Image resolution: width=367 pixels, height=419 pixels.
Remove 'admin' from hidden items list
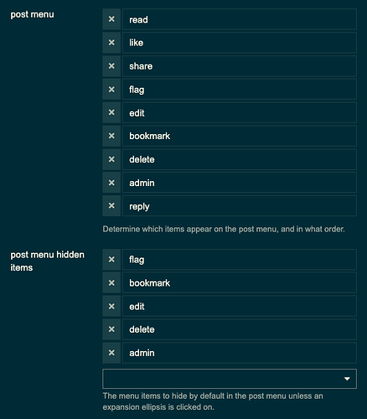pyautogui.click(x=111, y=353)
